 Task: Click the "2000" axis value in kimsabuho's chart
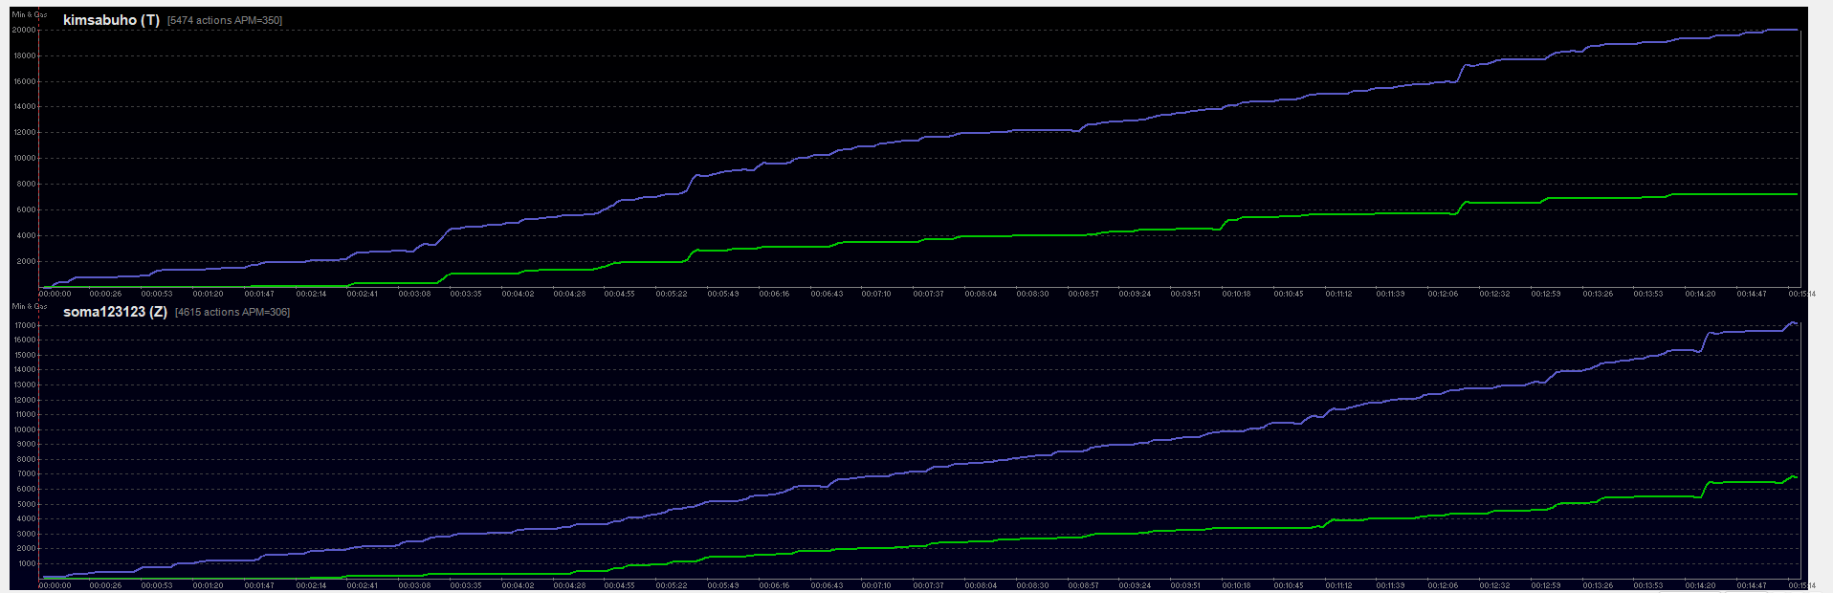point(26,261)
